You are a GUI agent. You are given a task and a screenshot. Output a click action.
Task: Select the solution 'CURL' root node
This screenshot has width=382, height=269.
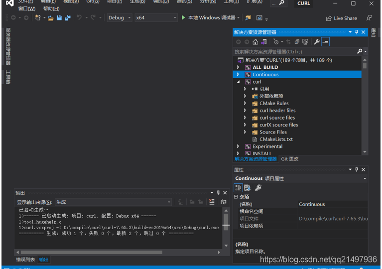pyautogui.click(x=289, y=60)
